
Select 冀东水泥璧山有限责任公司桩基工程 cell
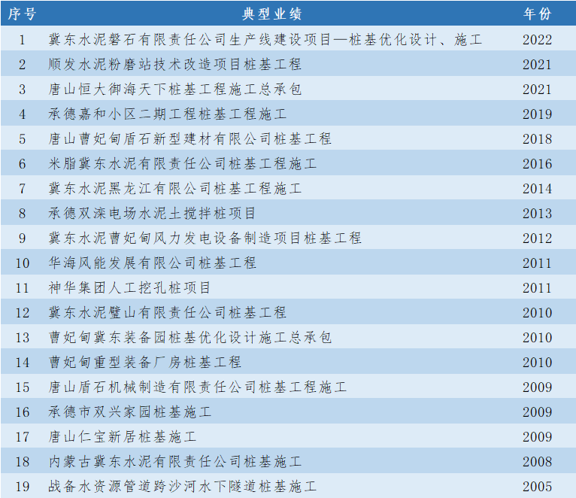[x=168, y=313]
